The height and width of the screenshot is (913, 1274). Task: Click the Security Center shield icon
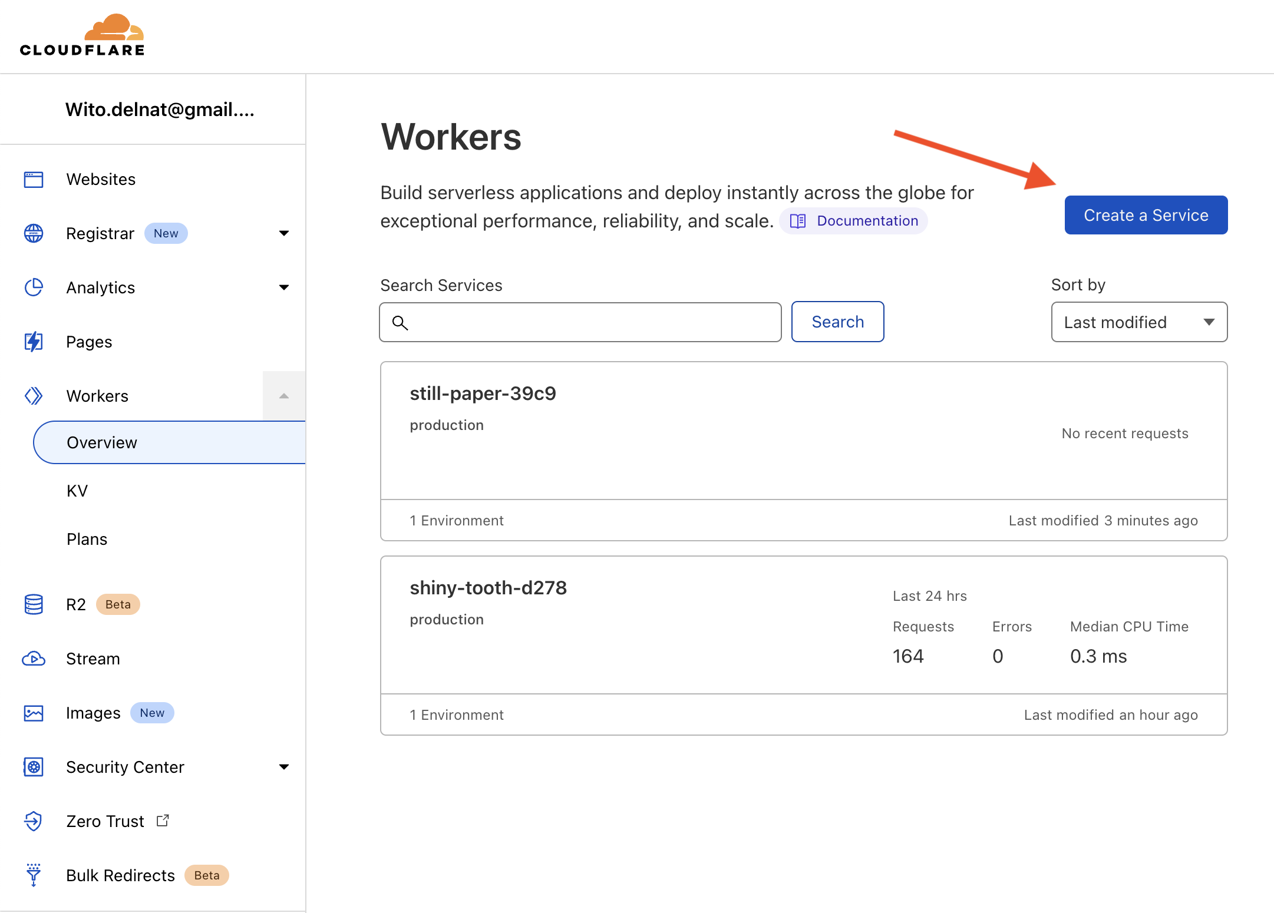[x=34, y=767]
